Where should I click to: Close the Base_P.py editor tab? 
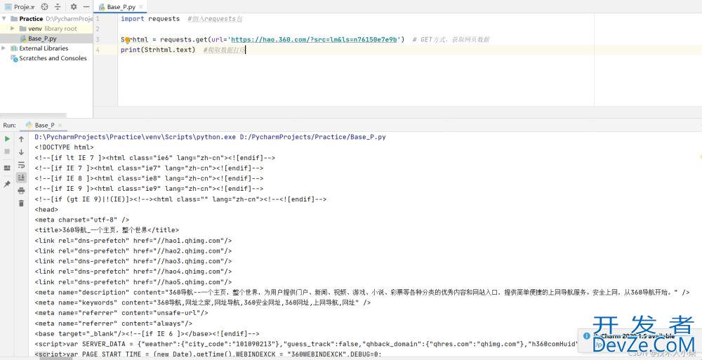[x=142, y=8]
